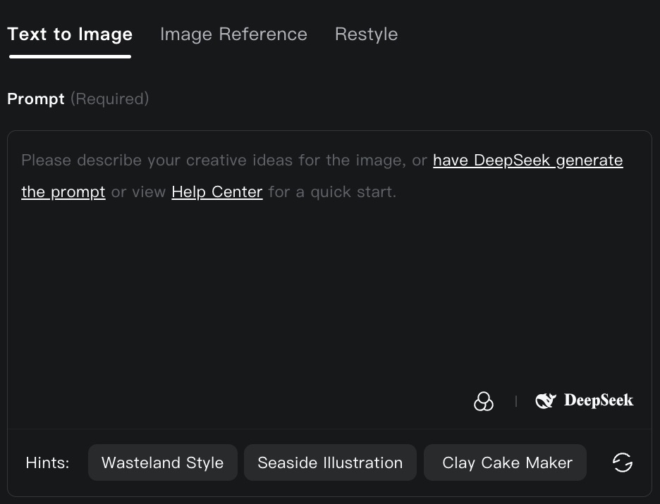Switch to the Text to Image tab
Image resolution: width=660 pixels, height=504 pixels.
70,34
